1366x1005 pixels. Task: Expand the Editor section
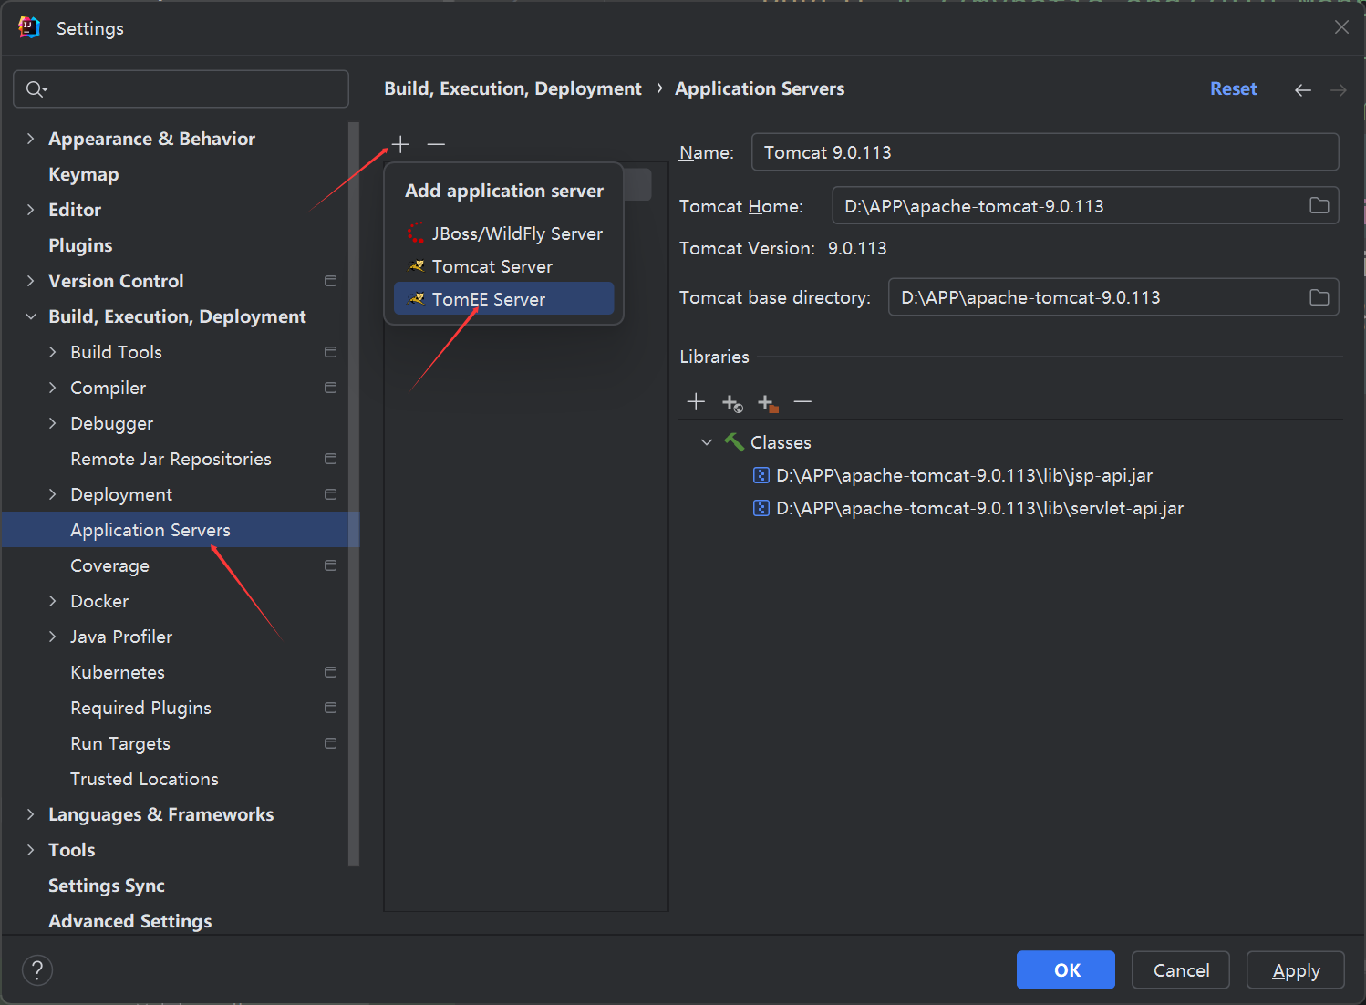tap(30, 210)
